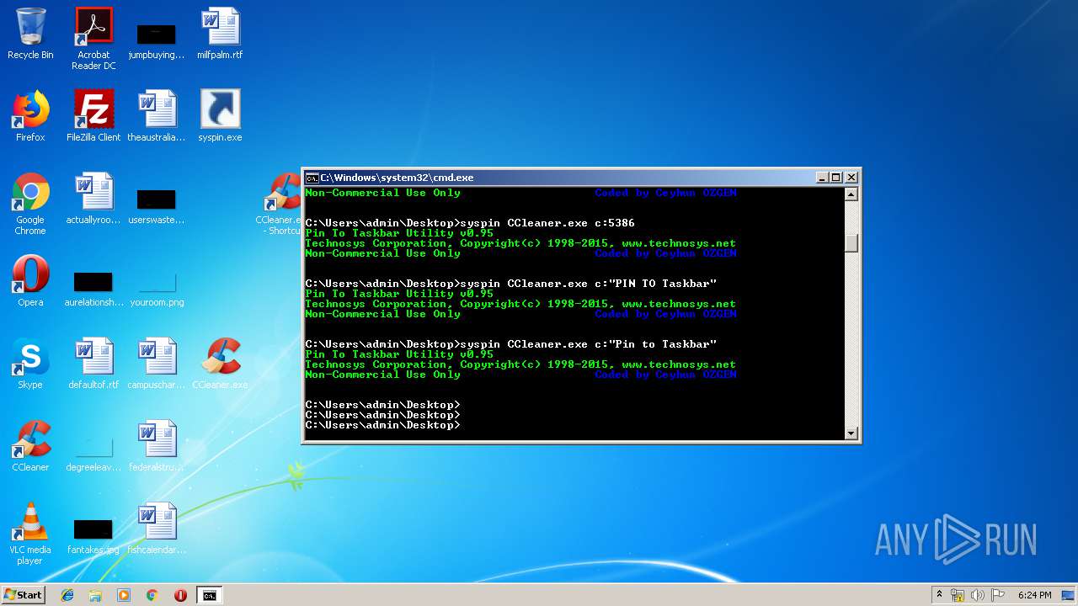Open the Start menu
The image size is (1078, 606).
tap(23, 595)
